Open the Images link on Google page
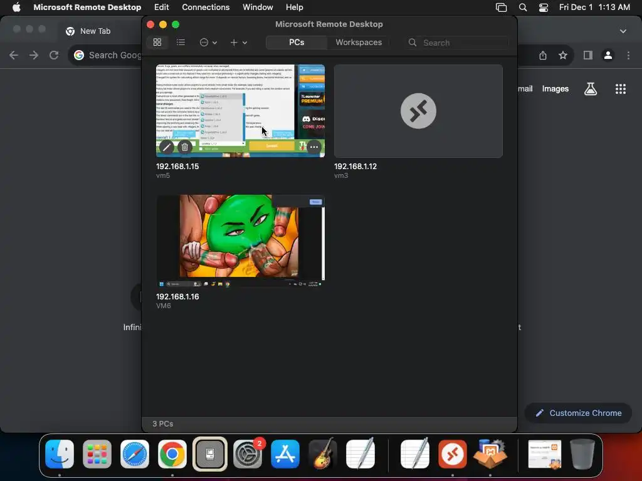Image resolution: width=642 pixels, height=481 pixels. 555,89
